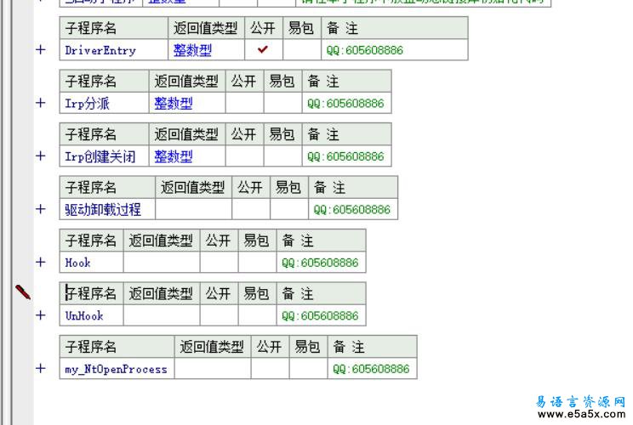Expand the Hook subroutine
The width and height of the screenshot is (633, 425).
pyautogui.click(x=40, y=262)
